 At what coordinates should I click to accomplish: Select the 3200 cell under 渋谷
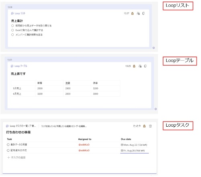click(106, 88)
